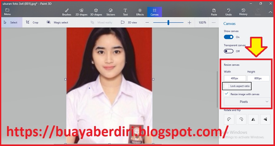Restore down the Paint 3D window
The width and height of the screenshot is (275, 146).
click(x=261, y=3)
